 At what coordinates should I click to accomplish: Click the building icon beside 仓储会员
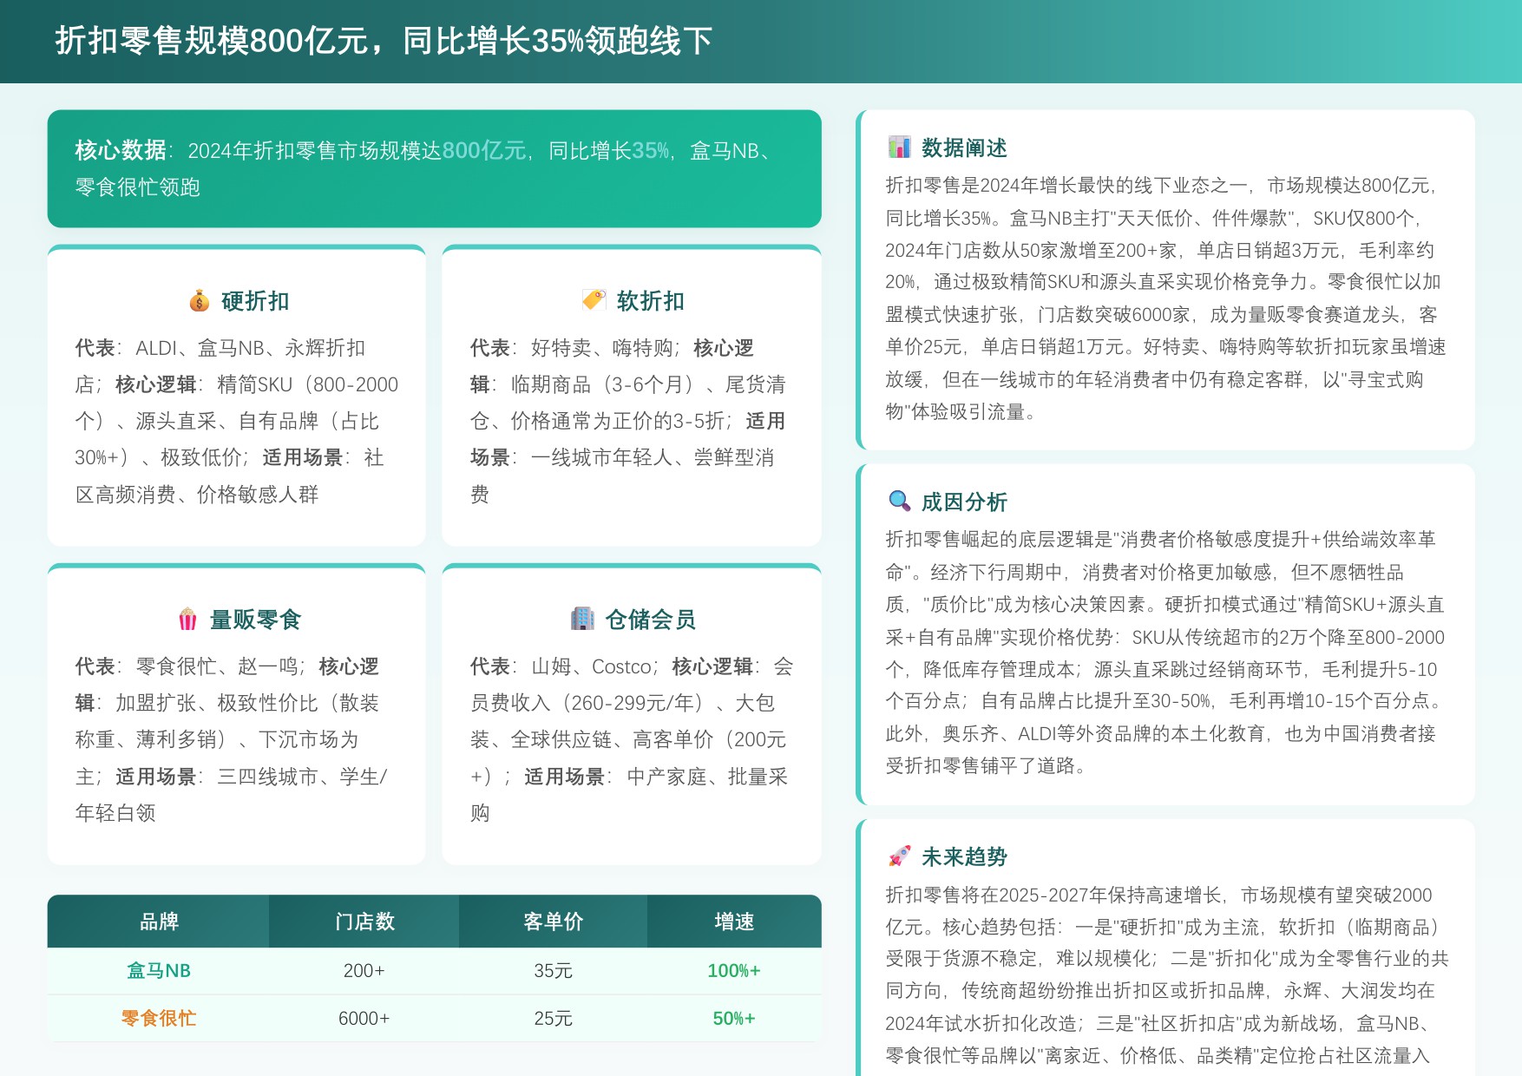tap(582, 619)
